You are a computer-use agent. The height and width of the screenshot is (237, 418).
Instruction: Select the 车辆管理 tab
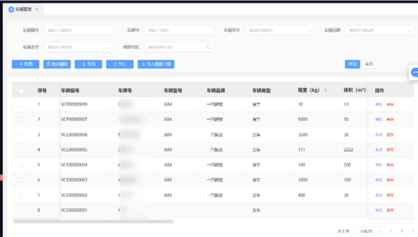pyautogui.click(x=23, y=10)
